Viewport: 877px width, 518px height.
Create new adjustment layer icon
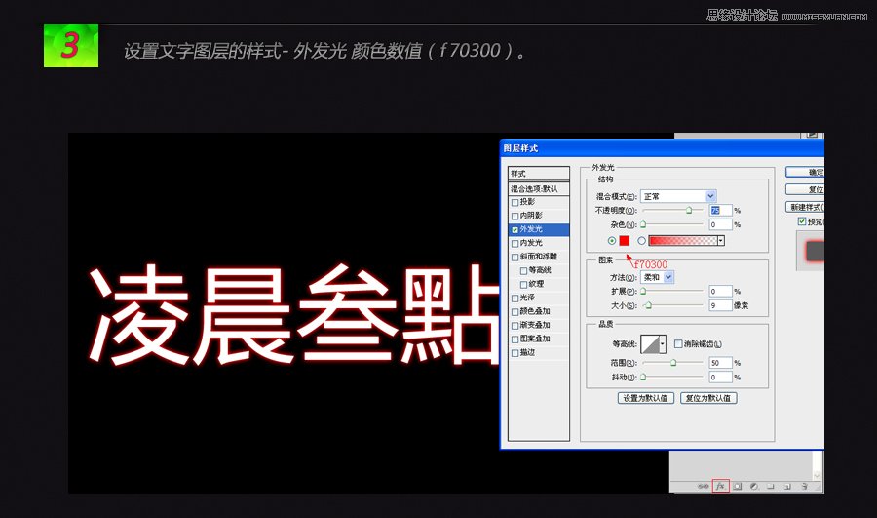[x=754, y=486]
